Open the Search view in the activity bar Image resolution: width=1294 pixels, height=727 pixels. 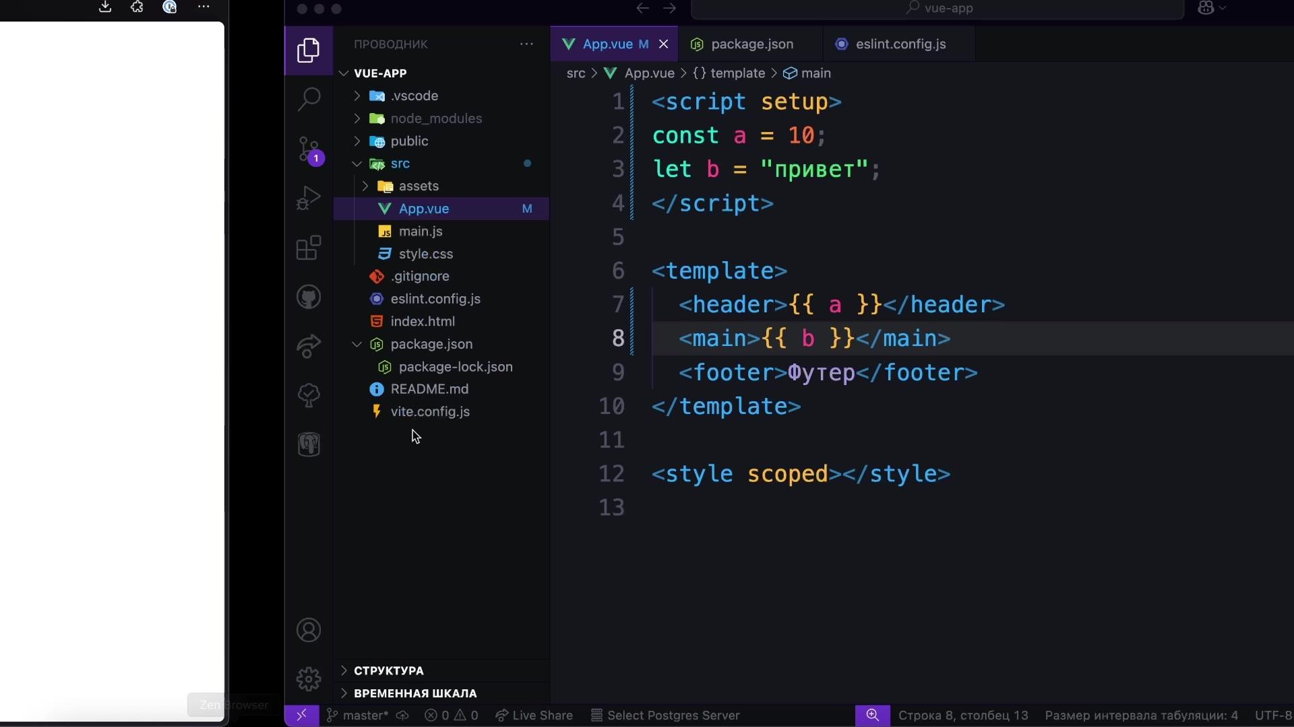coord(309,100)
